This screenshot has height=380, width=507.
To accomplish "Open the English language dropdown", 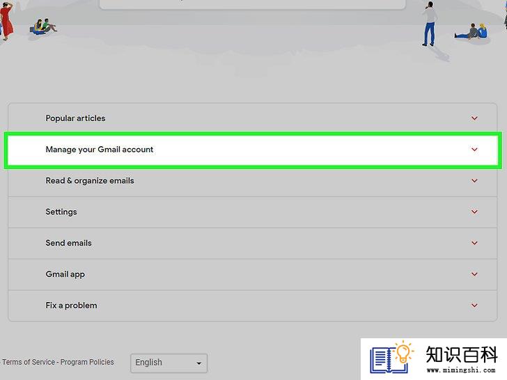I will (x=169, y=363).
